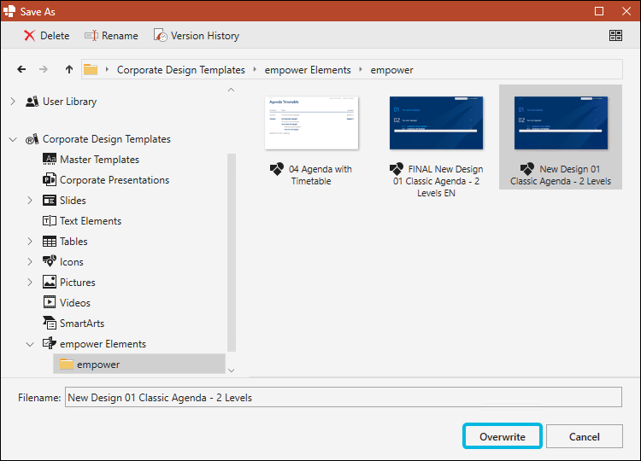Click the Overwrite button
This screenshot has height=461, width=641.
503,436
